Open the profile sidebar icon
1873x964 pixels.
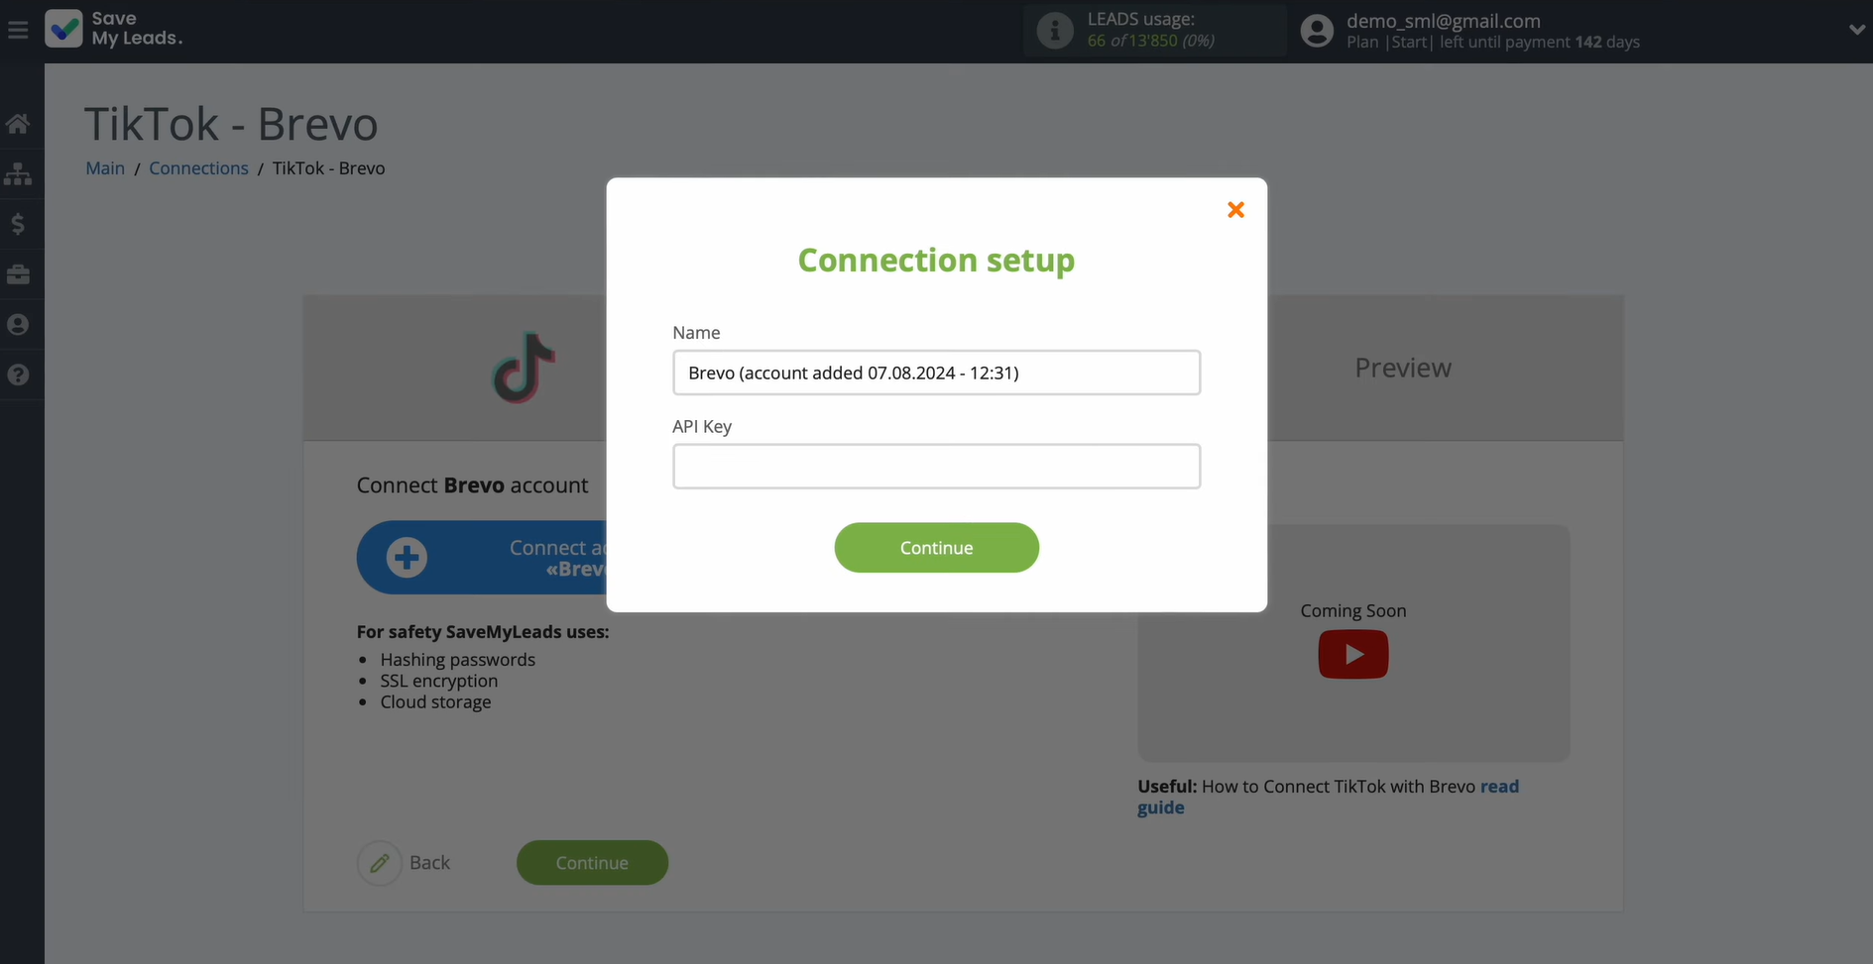18,324
